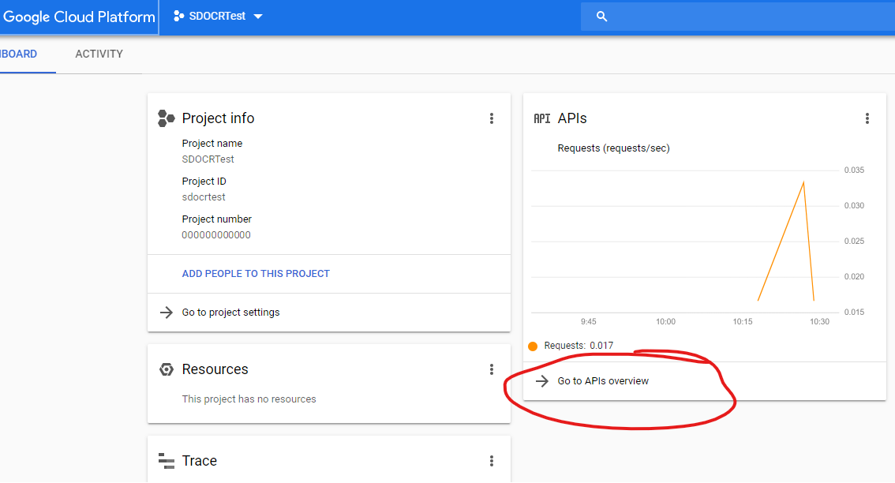Focus the top search input field
This screenshot has width=895, height=483.
point(737,17)
